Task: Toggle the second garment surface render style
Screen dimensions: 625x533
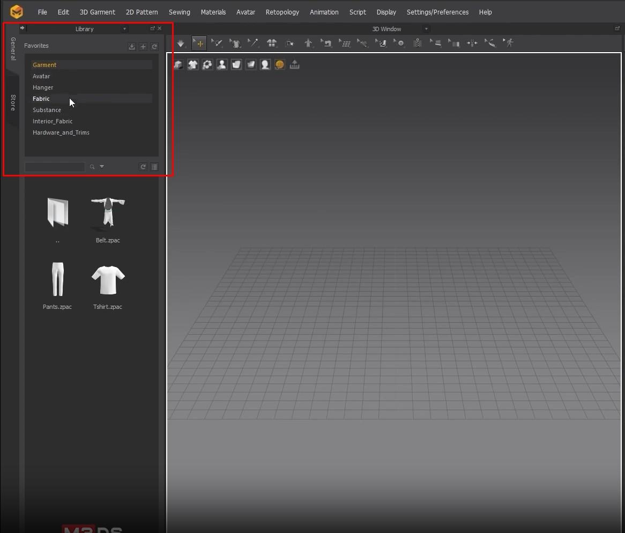Action: [x=251, y=64]
